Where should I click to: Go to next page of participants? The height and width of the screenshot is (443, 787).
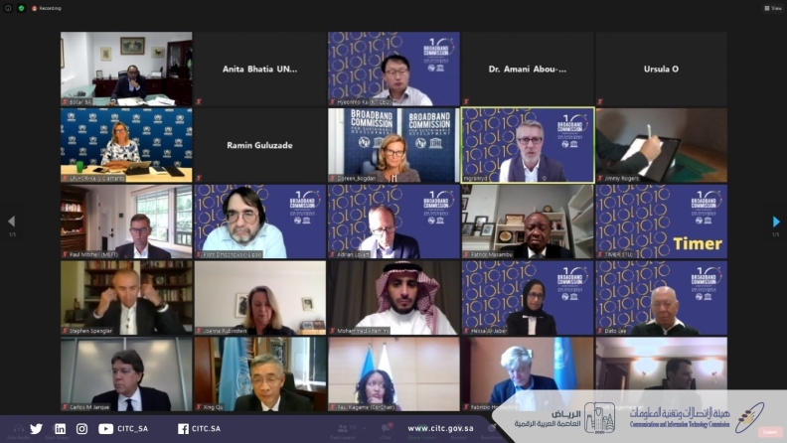point(776,221)
